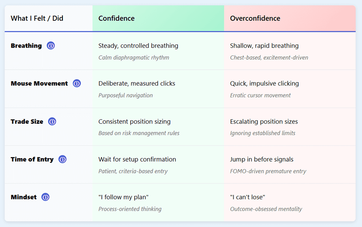Select the Mouse Movement row label
This screenshot has height=227, width=362.
point(39,83)
